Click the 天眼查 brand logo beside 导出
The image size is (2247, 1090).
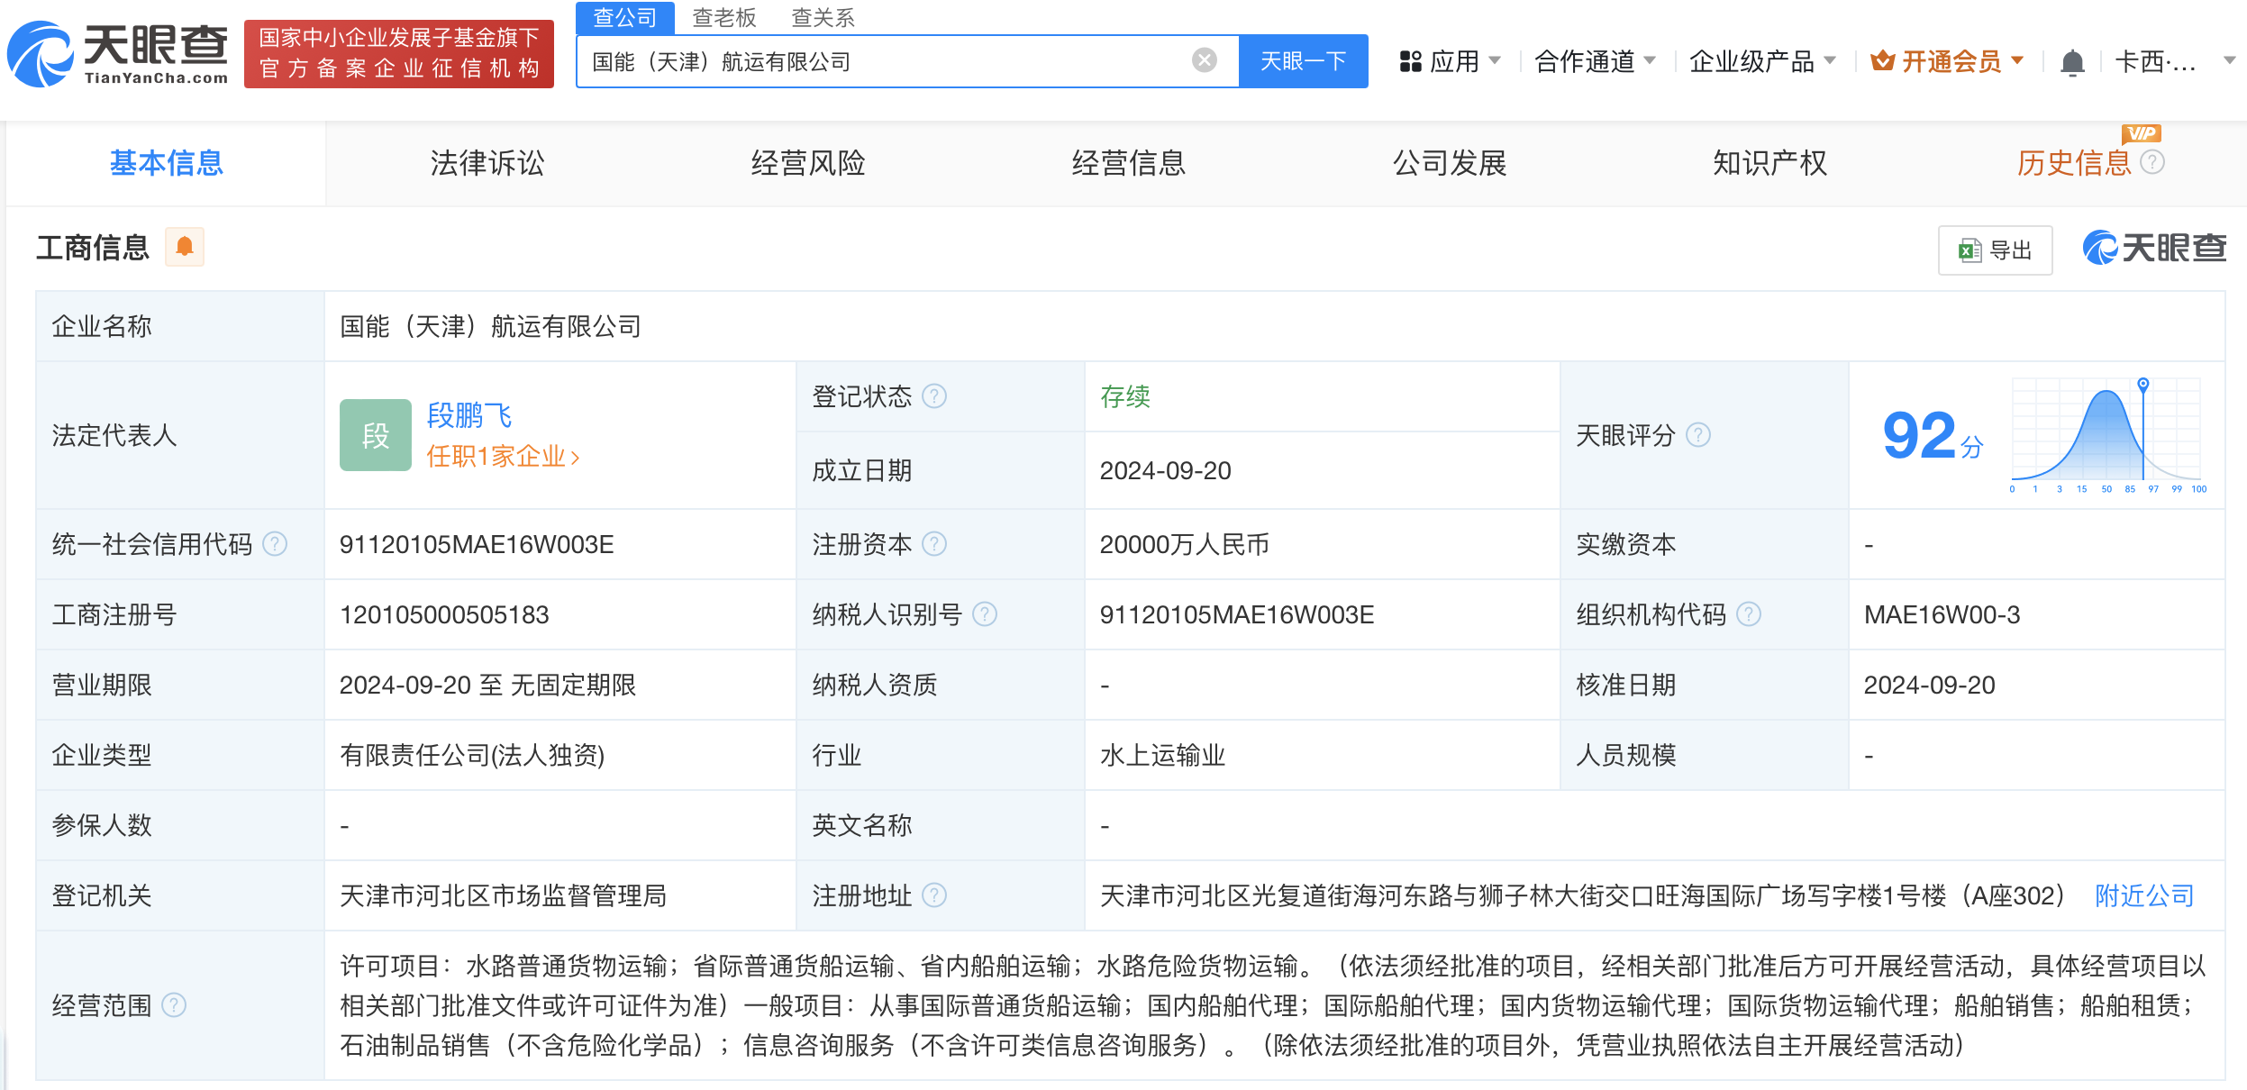(2154, 248)
